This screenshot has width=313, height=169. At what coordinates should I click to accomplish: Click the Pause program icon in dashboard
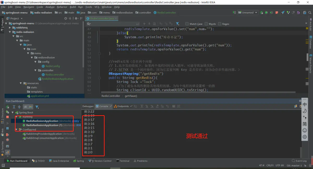(x=8, y=128)
